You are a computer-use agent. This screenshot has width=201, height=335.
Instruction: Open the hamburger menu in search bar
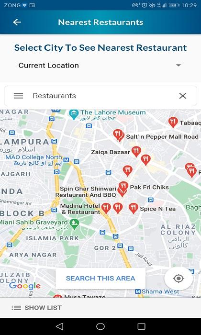[x=18, y=96]
